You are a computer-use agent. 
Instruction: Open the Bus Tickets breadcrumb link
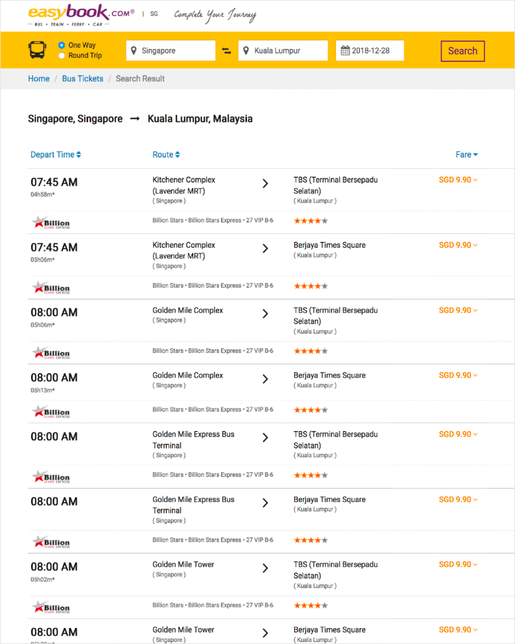pyautogui.click(x=82, y=78)
